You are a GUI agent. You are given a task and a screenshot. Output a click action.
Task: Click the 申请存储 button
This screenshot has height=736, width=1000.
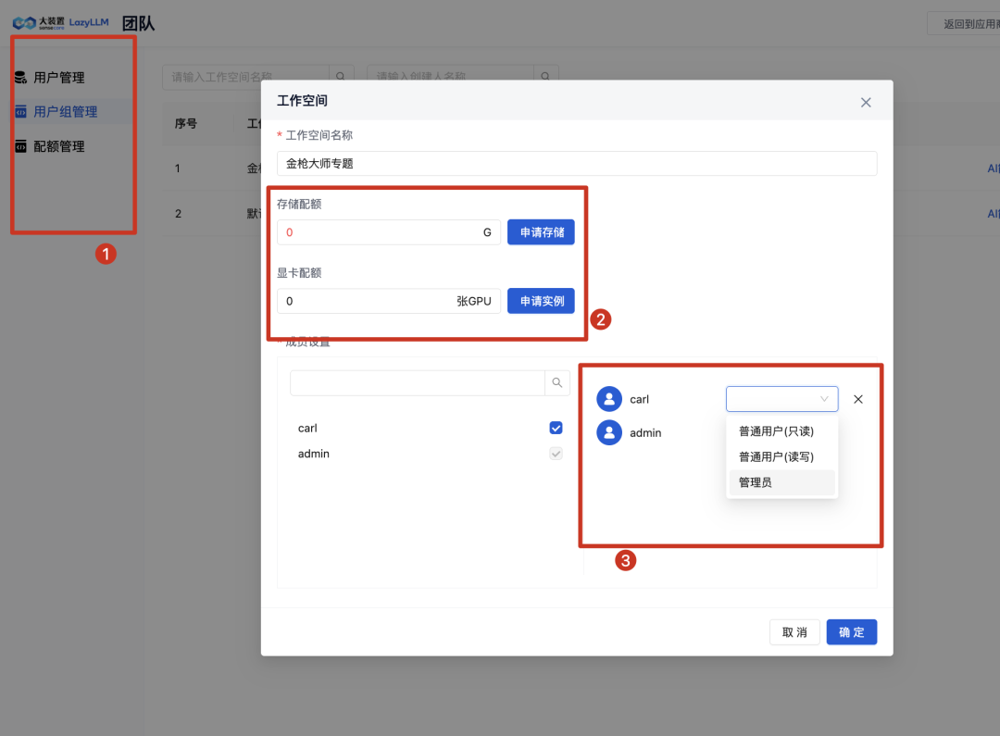pos(541,232)
